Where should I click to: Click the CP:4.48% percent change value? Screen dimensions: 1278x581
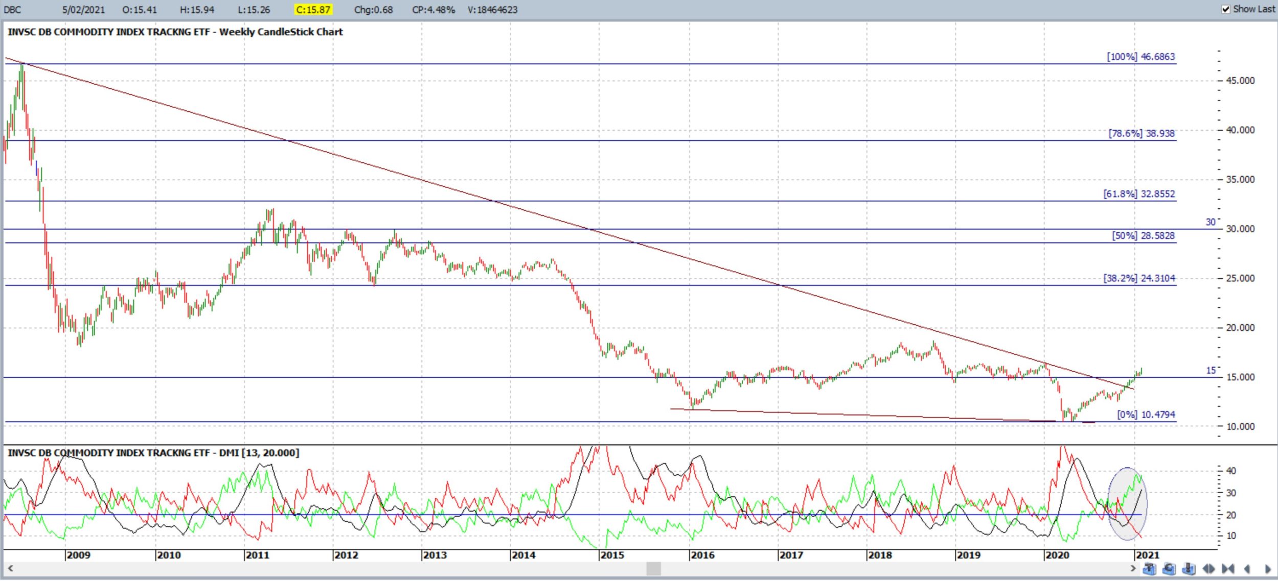433,10
